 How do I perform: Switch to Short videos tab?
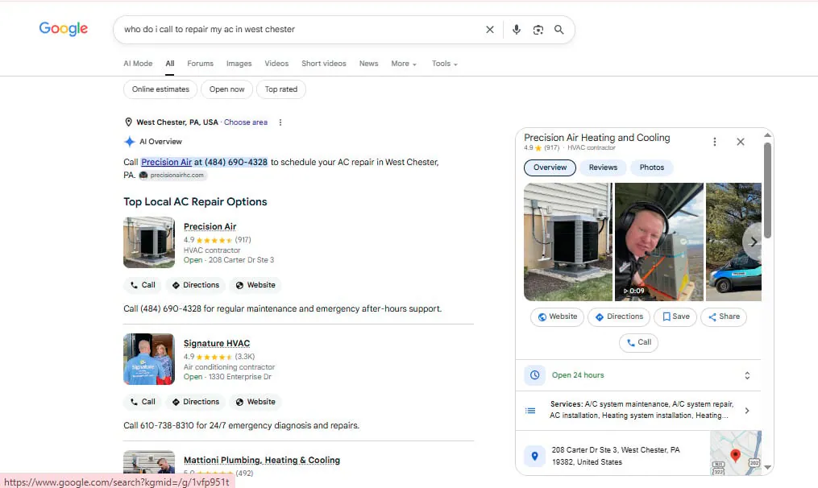323,64
